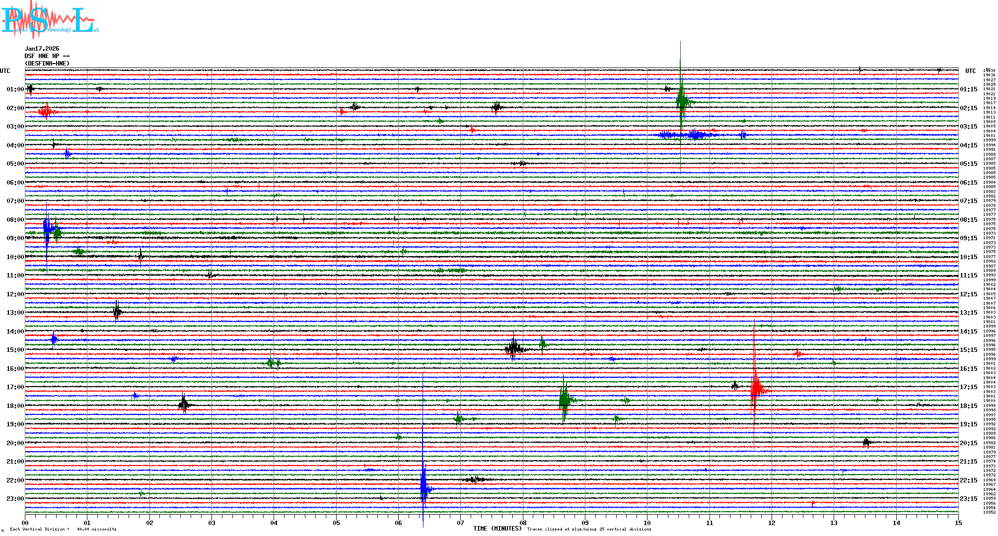Click the Jan17,2026 date label
The image size is (998, 536).
tap(42, 49)
